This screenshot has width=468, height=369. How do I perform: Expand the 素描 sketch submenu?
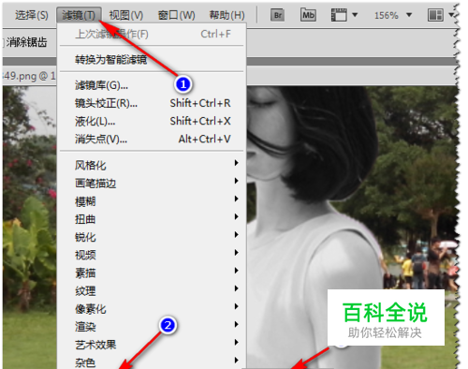152,273
